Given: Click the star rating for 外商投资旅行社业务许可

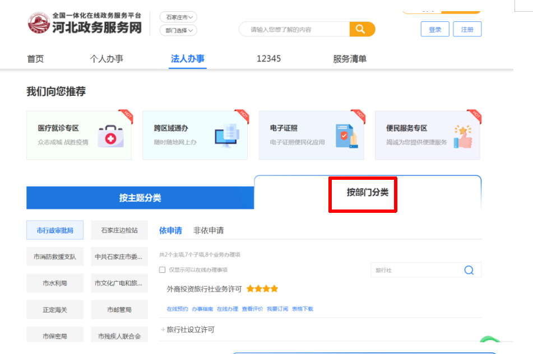Looking at the screenshot, I should 262,289.
